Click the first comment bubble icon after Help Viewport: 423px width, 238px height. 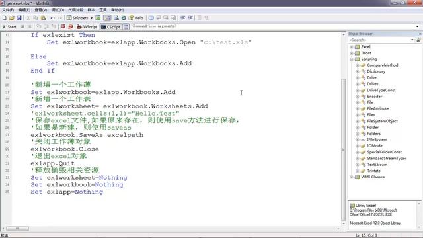pyautogui.click(x=151, y=18)
